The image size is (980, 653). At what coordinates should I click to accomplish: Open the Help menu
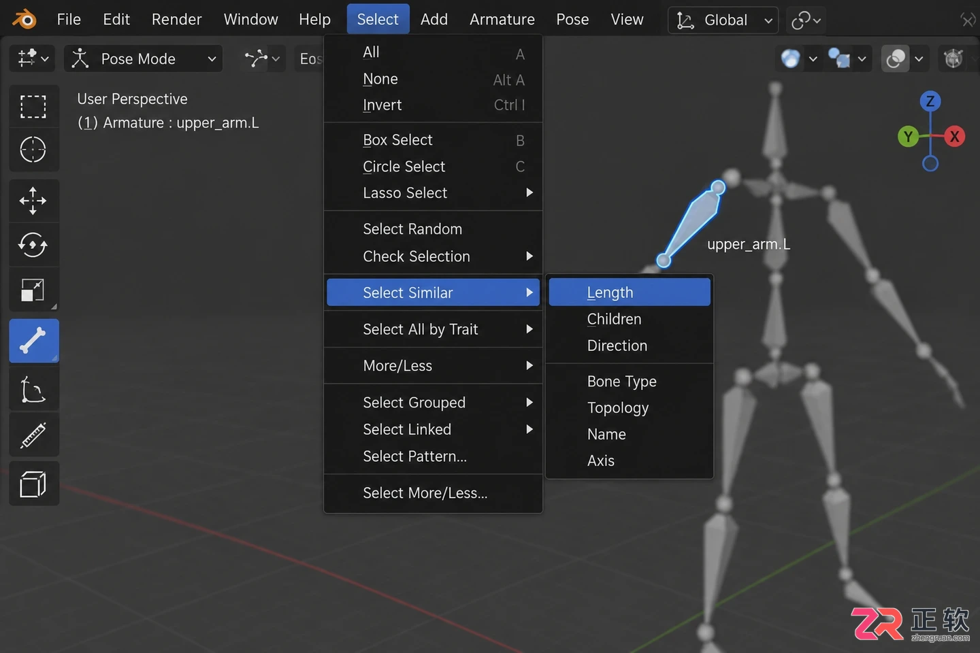click(x=314, y=19)
